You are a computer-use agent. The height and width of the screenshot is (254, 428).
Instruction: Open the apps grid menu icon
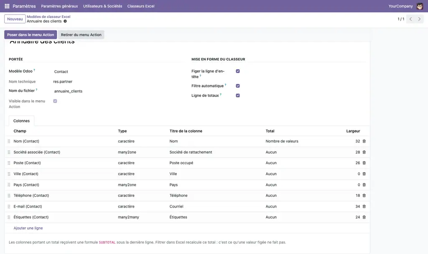(7, 6)
